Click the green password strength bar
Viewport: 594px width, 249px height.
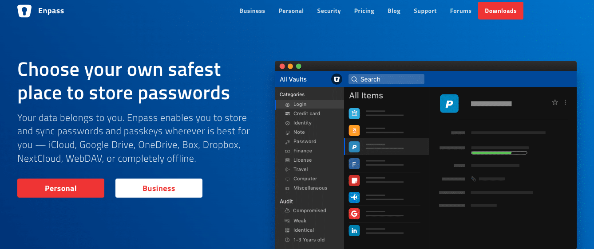pyautogui.click(x=499, y=153)
